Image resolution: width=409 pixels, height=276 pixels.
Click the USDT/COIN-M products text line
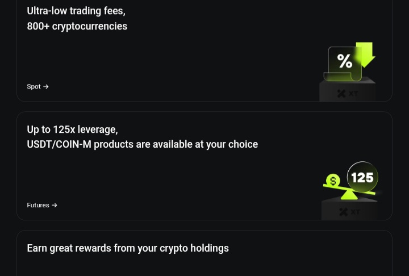pyautogui.click(x=143, y=144)
